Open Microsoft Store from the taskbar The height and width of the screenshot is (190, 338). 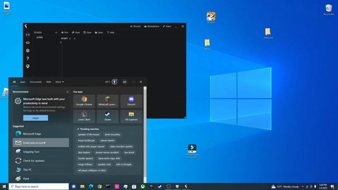134,186
